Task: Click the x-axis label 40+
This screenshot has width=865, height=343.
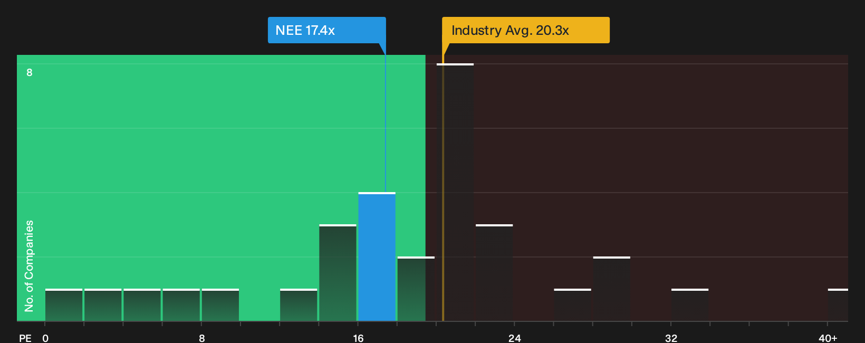Action: [828, 338]
